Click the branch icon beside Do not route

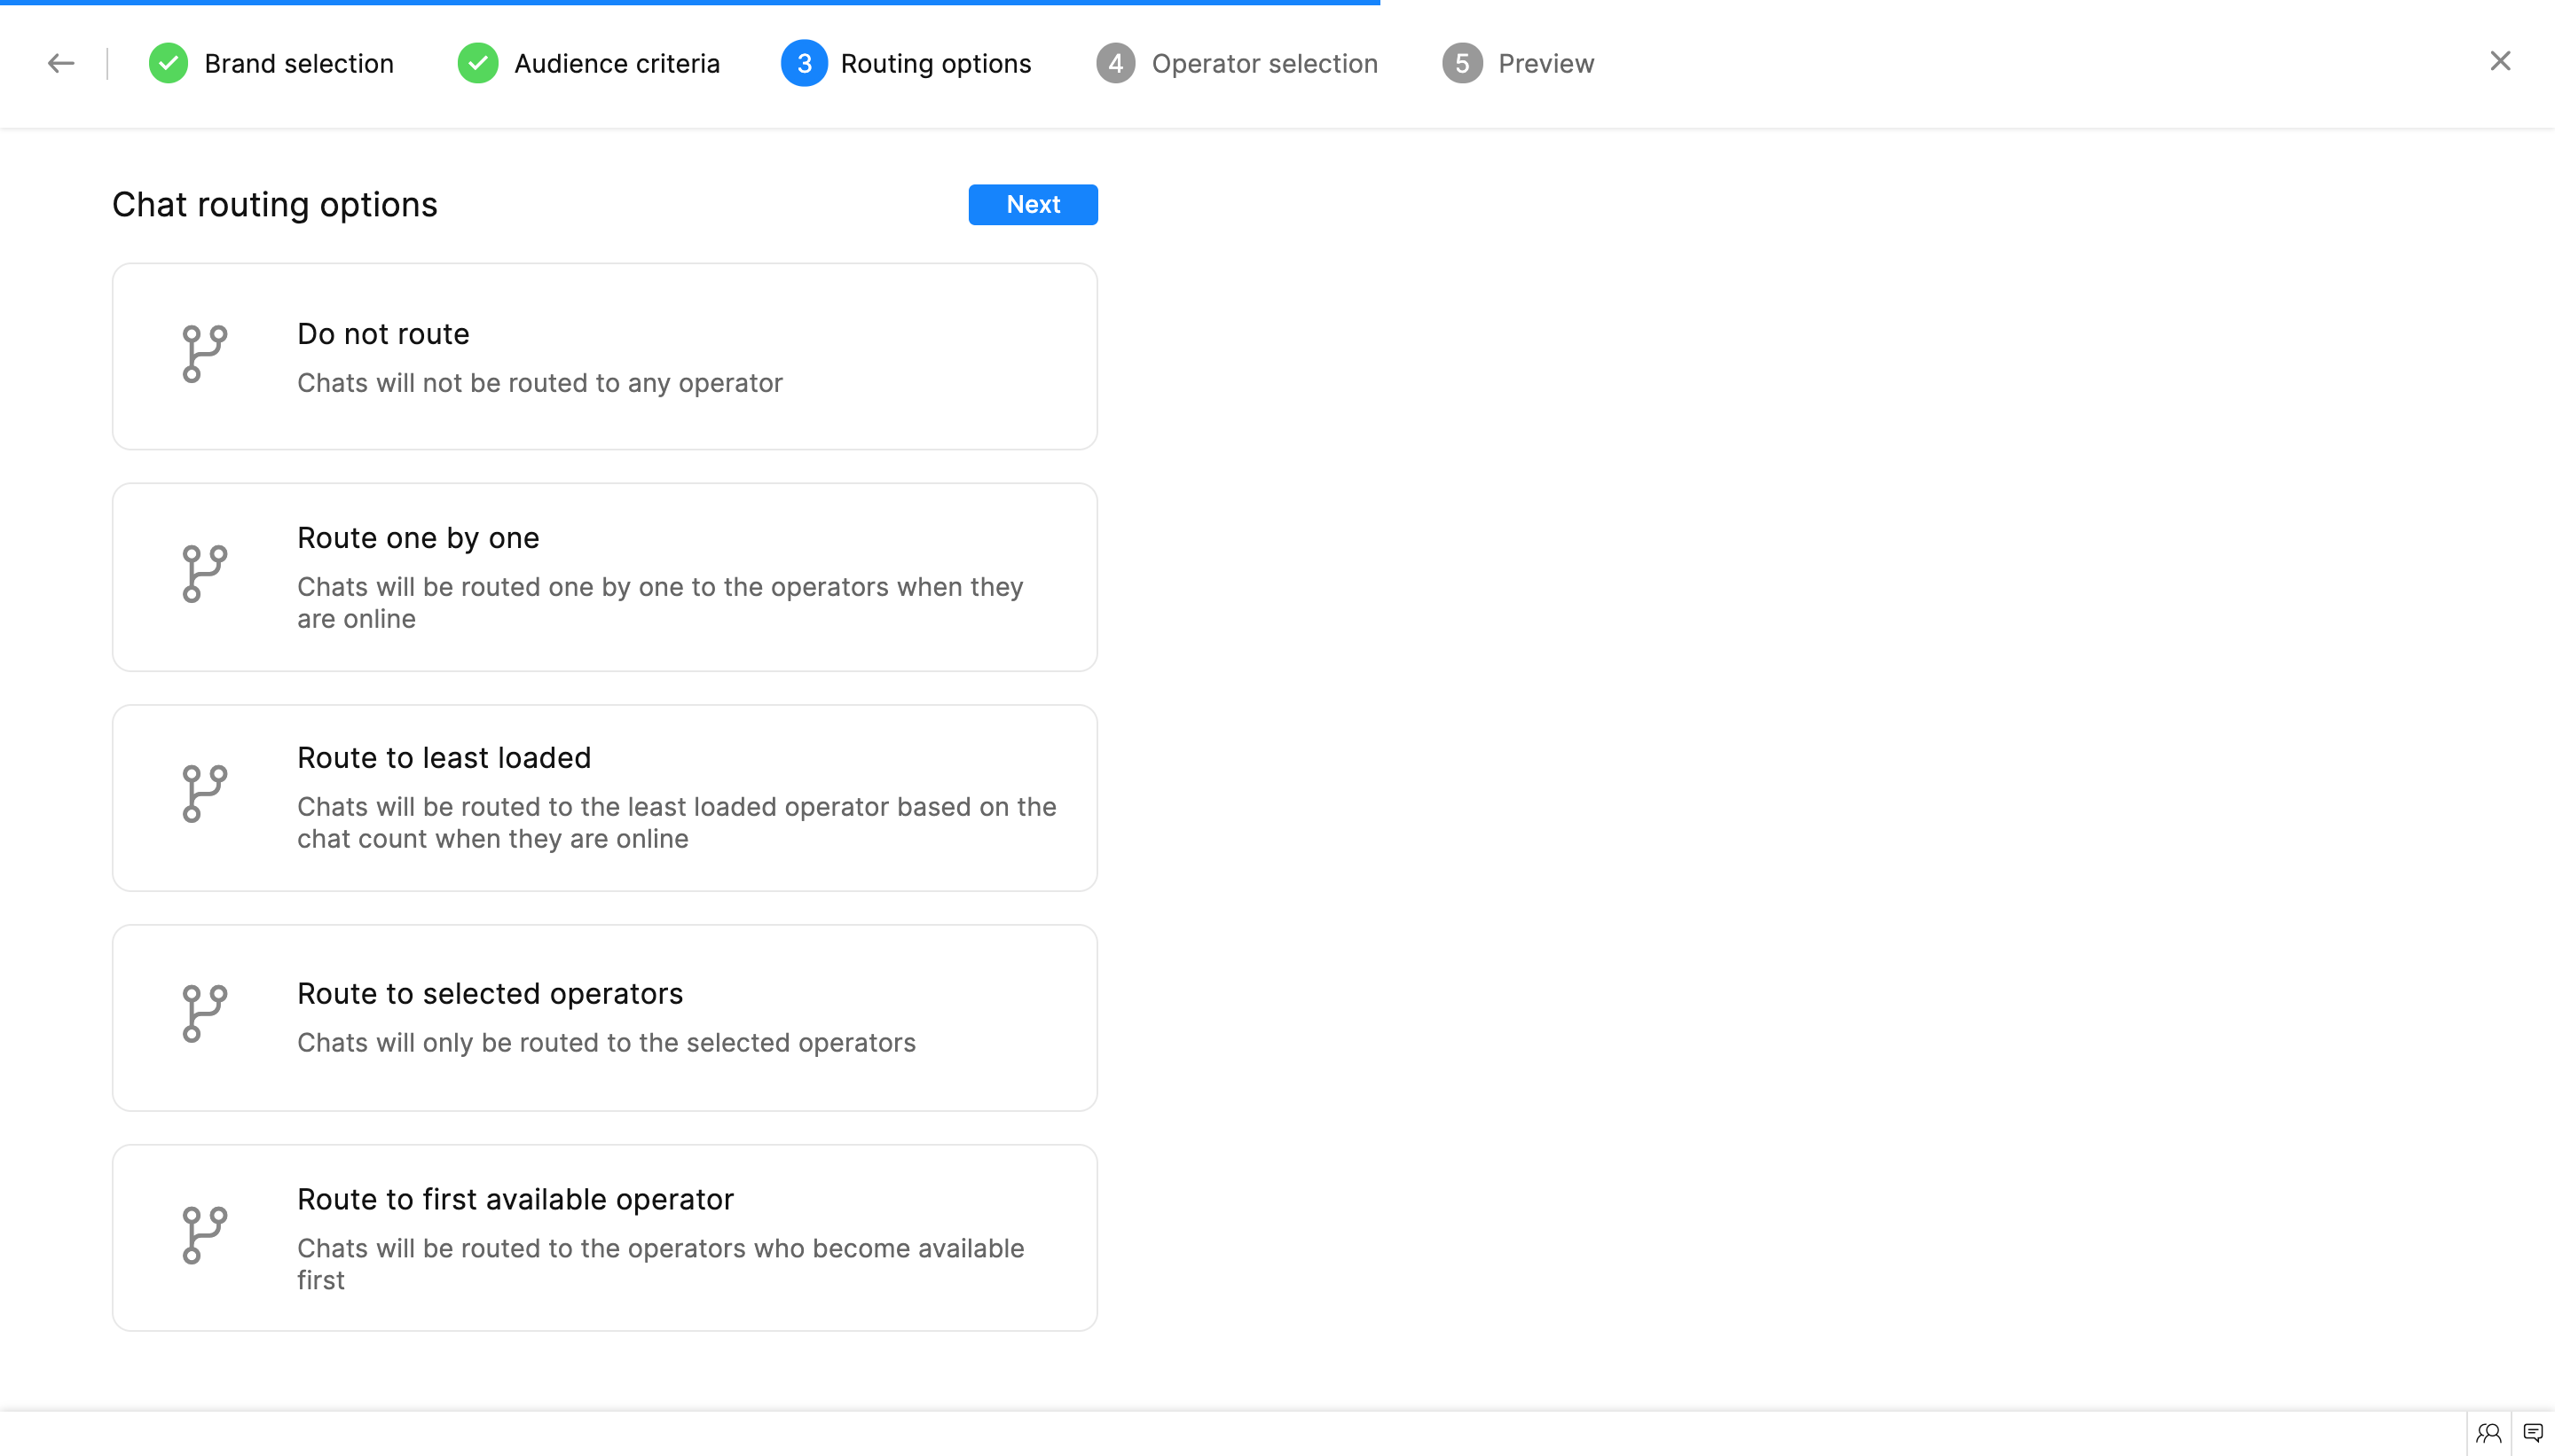[x=205, y=354]
